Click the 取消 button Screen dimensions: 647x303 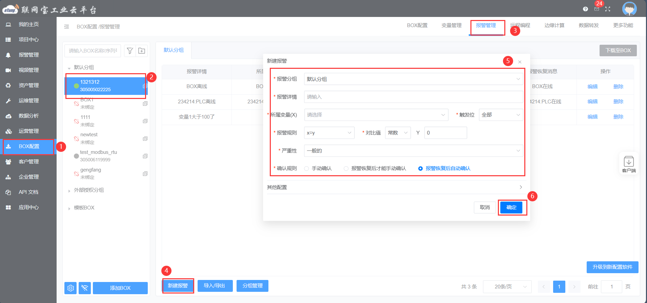click(485, 207)
